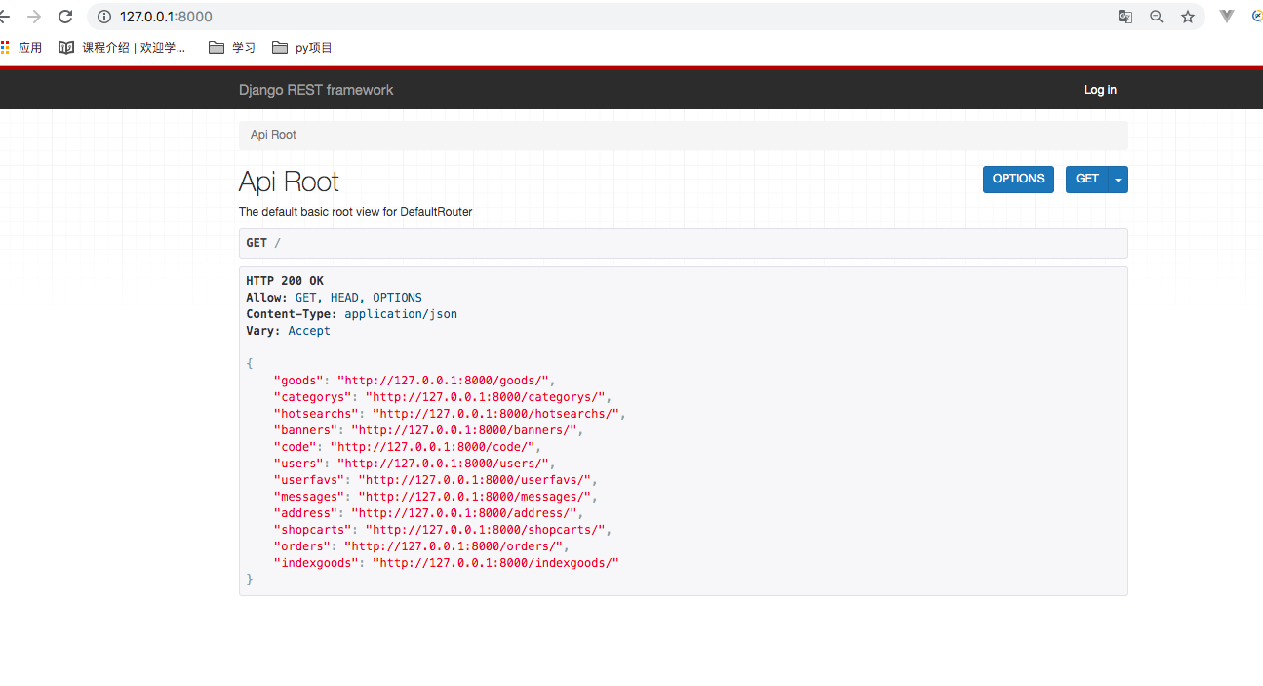Viewport: 1263px width, 686px height.
Task: Open the shopcarts endpoint URL
Action: 486,530
